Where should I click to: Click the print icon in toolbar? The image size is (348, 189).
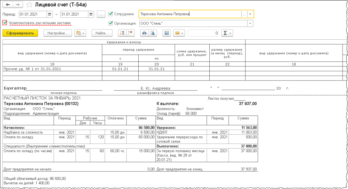coord(144,33)
